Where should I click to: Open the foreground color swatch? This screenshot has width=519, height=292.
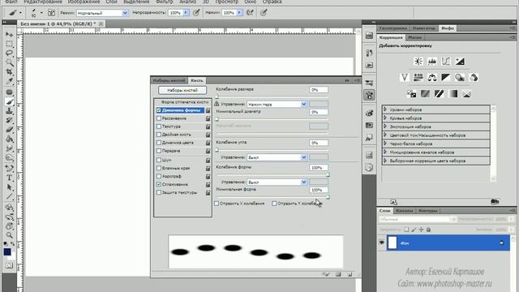click(7, 252)
